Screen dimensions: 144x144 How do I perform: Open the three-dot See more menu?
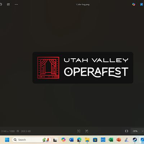point(16,4)
